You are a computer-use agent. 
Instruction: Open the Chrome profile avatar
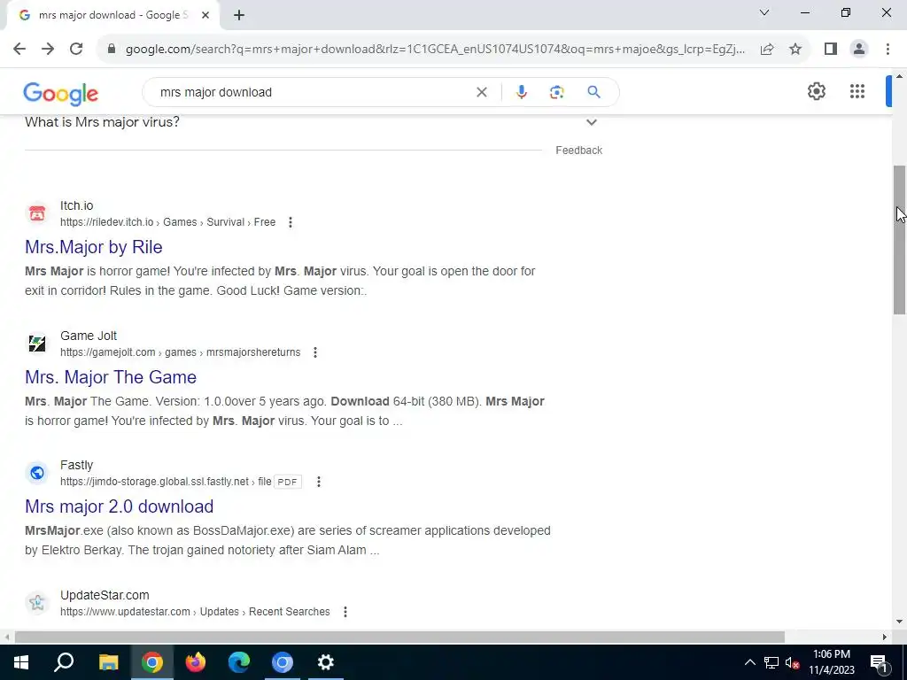pyautogui.click(x=859, y=50)
